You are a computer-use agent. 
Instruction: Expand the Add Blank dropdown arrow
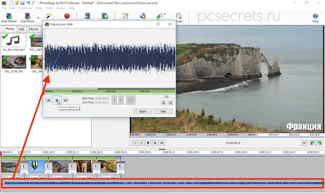point(38,18)
